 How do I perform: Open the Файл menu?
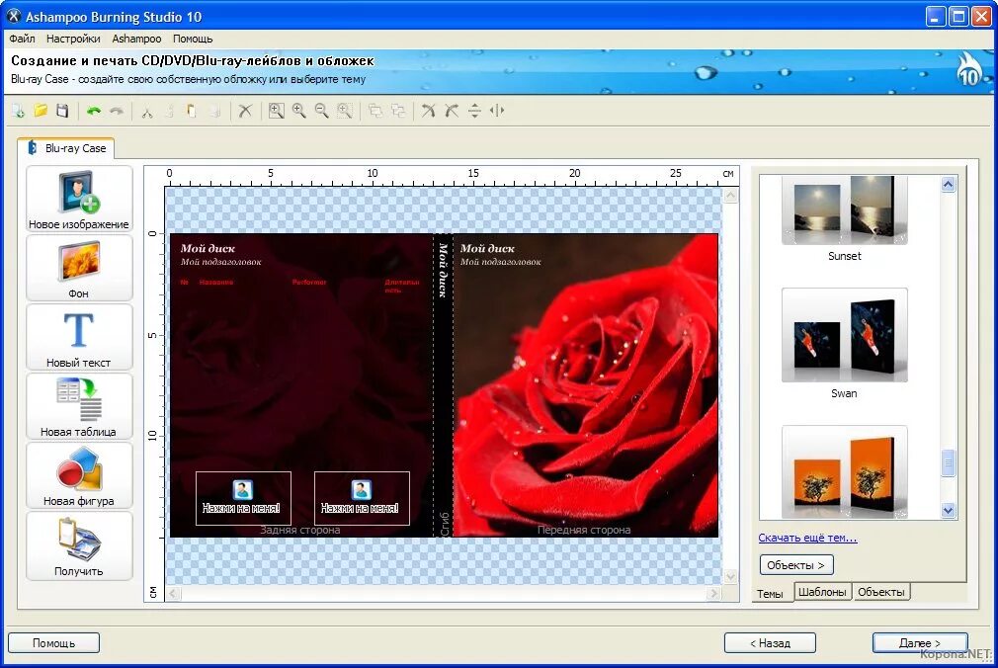(21, 39)
